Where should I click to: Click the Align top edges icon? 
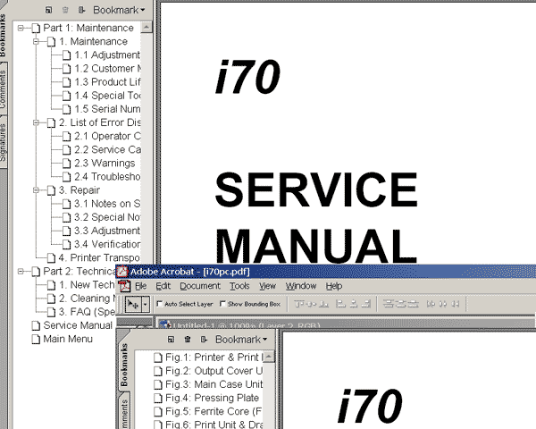[299, 304]
